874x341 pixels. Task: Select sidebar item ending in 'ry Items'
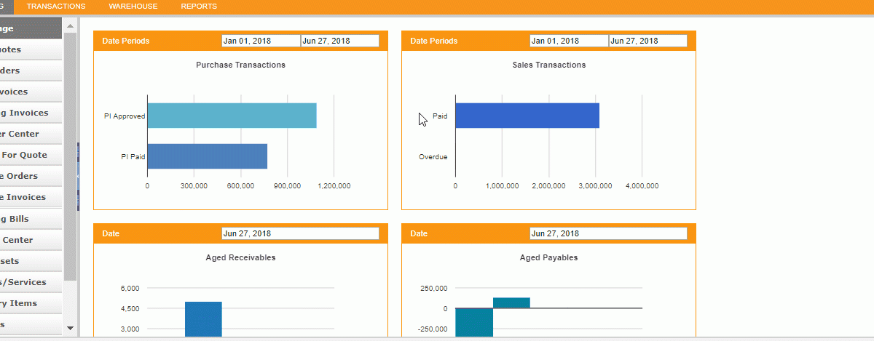(31, 302)
